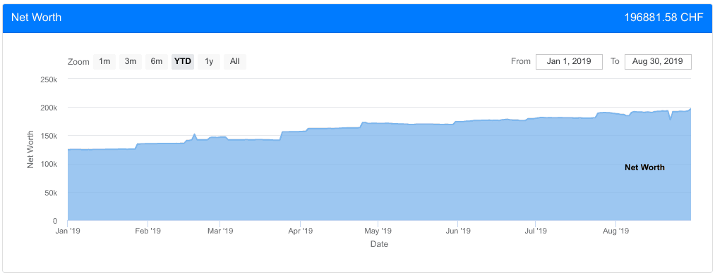Set zoom range to 1y
Viewport: 715px width, 275px height.
pyautogui.click(x=209, y=62)
